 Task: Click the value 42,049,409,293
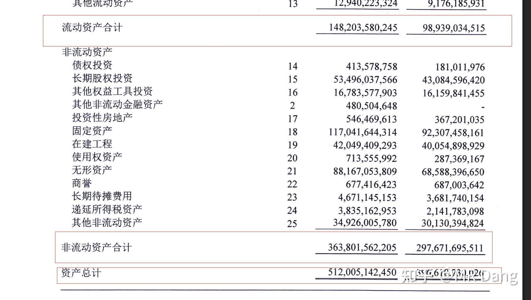click(x=365, y=145)
